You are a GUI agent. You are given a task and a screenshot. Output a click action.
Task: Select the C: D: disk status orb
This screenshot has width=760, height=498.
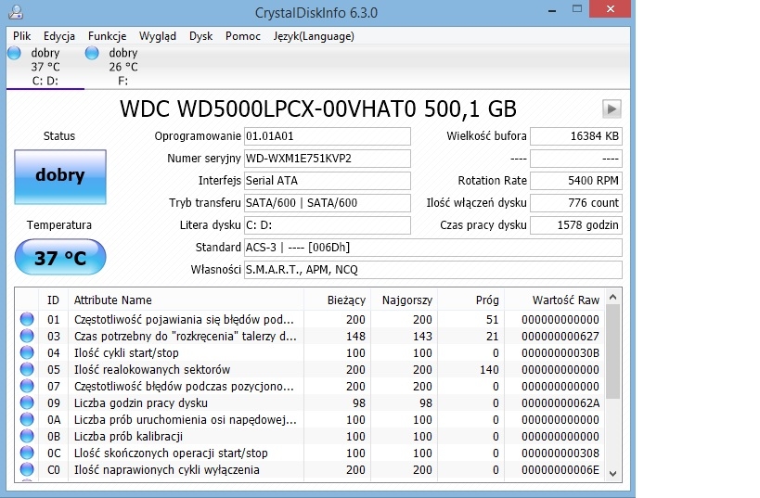[14, 53]
